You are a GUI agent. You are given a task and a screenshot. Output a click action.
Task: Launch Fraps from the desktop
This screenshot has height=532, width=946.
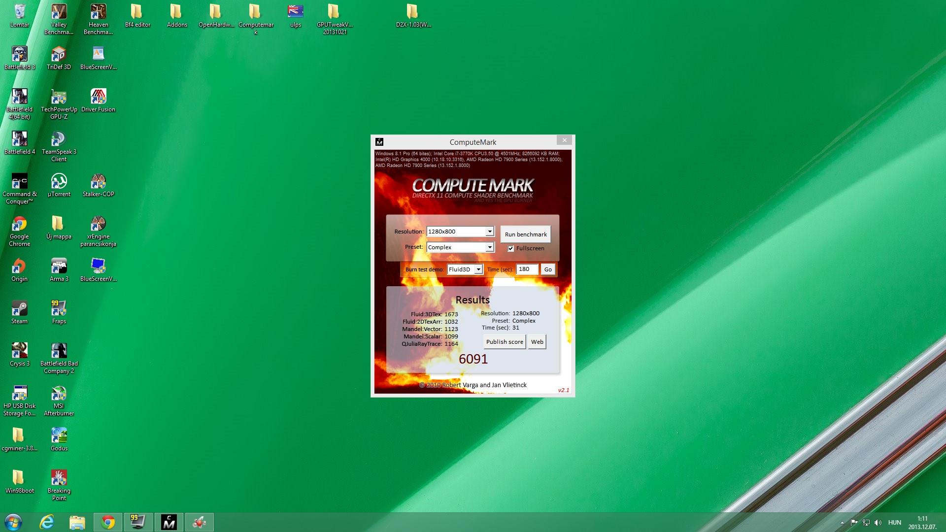(x=59, y=312)
